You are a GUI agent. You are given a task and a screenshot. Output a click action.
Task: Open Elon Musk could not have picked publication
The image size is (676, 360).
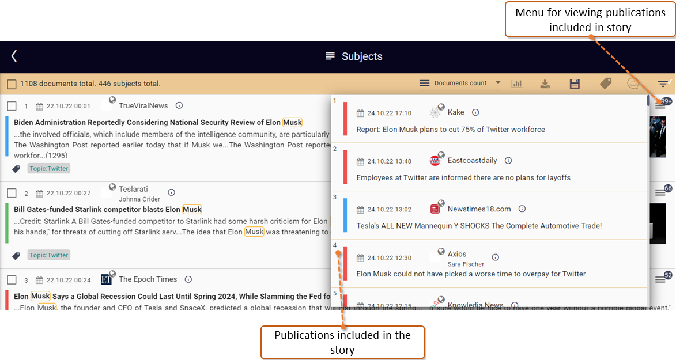click(x=471, y=274)
